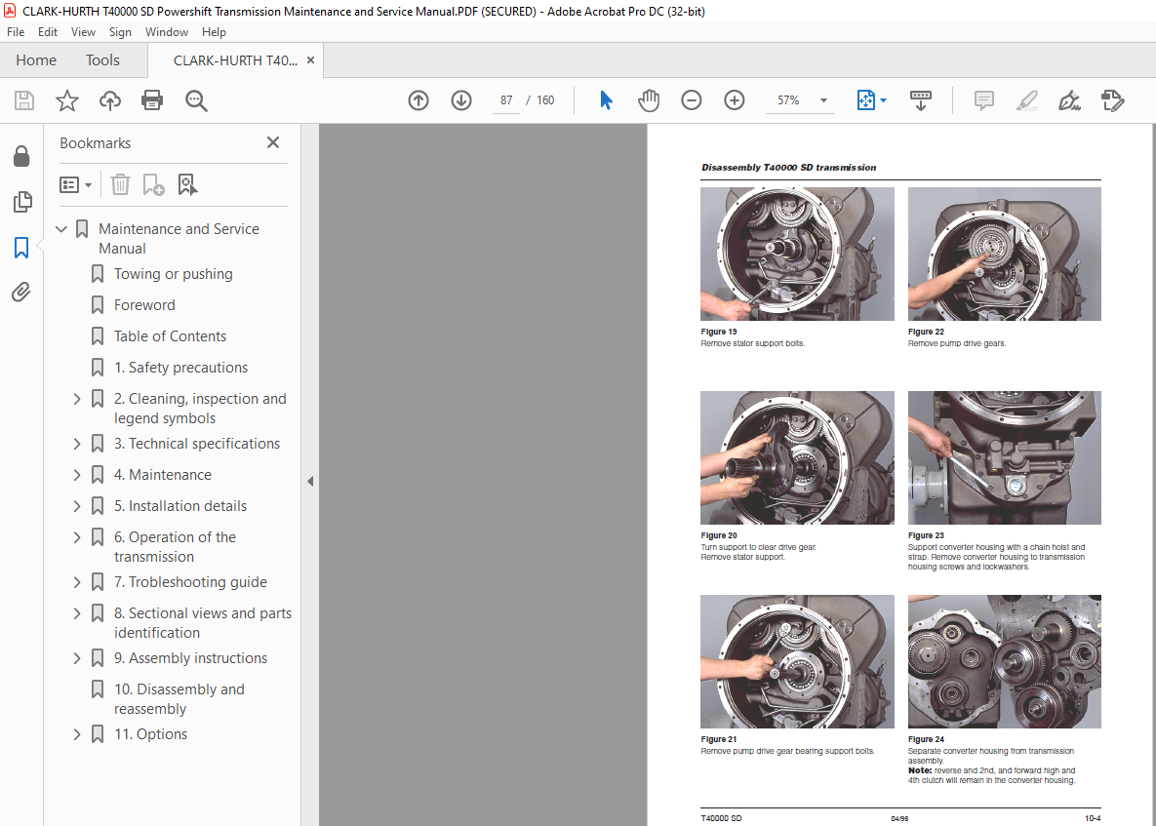Open the Find text magnifier tool

pos(196,100)
